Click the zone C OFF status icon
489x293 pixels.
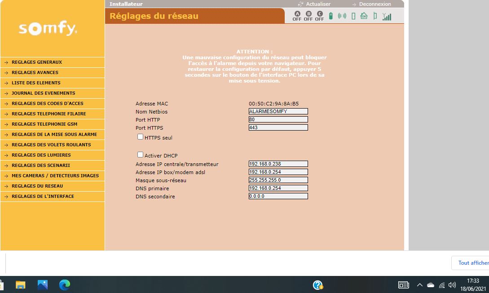[319, 16]
